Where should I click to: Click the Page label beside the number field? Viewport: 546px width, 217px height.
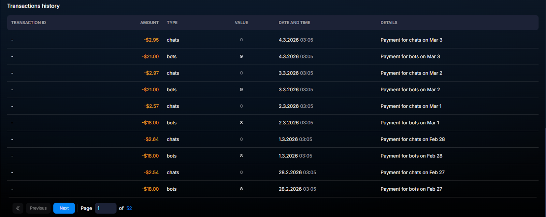point(86,208)
